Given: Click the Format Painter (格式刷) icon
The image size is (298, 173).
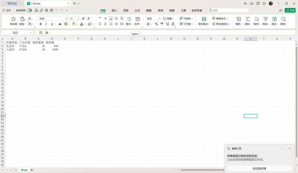Looking at the screenshot, I should pyautogui.click(x=13, y=19).
